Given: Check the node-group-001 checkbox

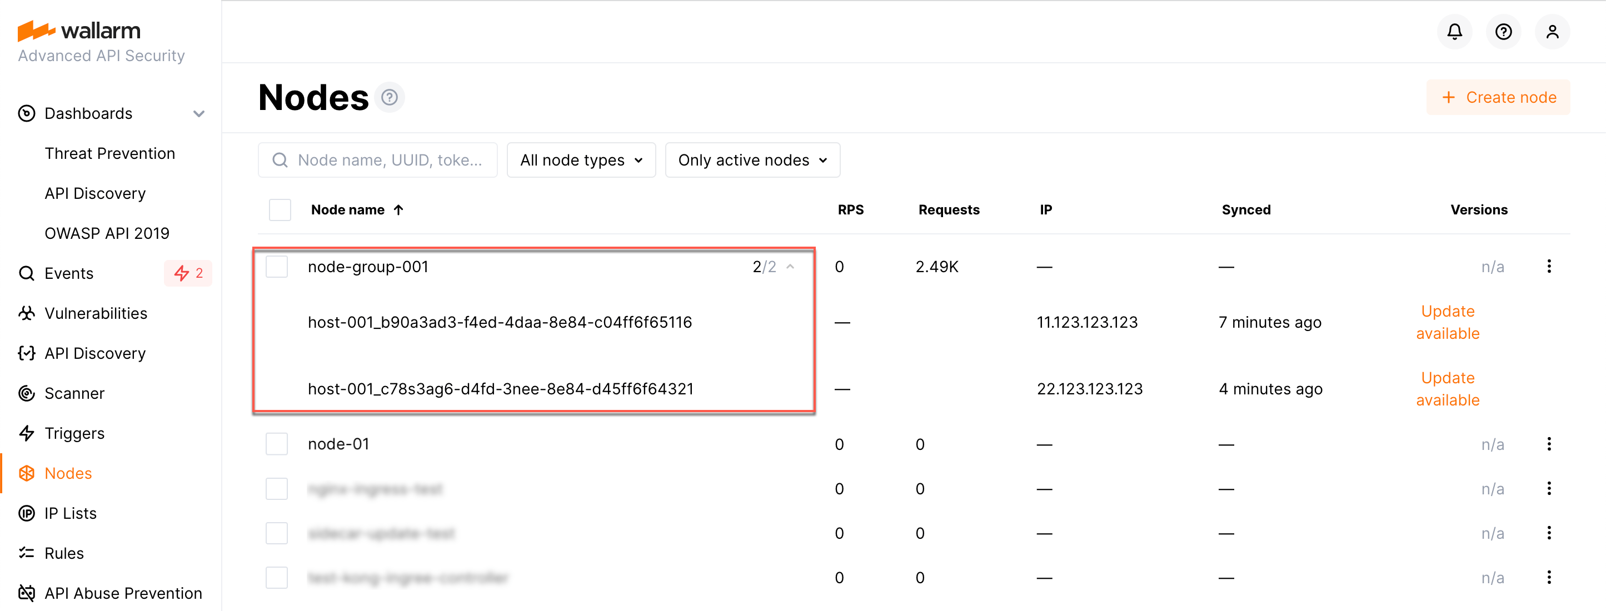Looking at the screenshot, I should tap(277, 267).
